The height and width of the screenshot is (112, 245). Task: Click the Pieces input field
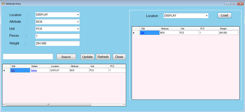[57, 36]
